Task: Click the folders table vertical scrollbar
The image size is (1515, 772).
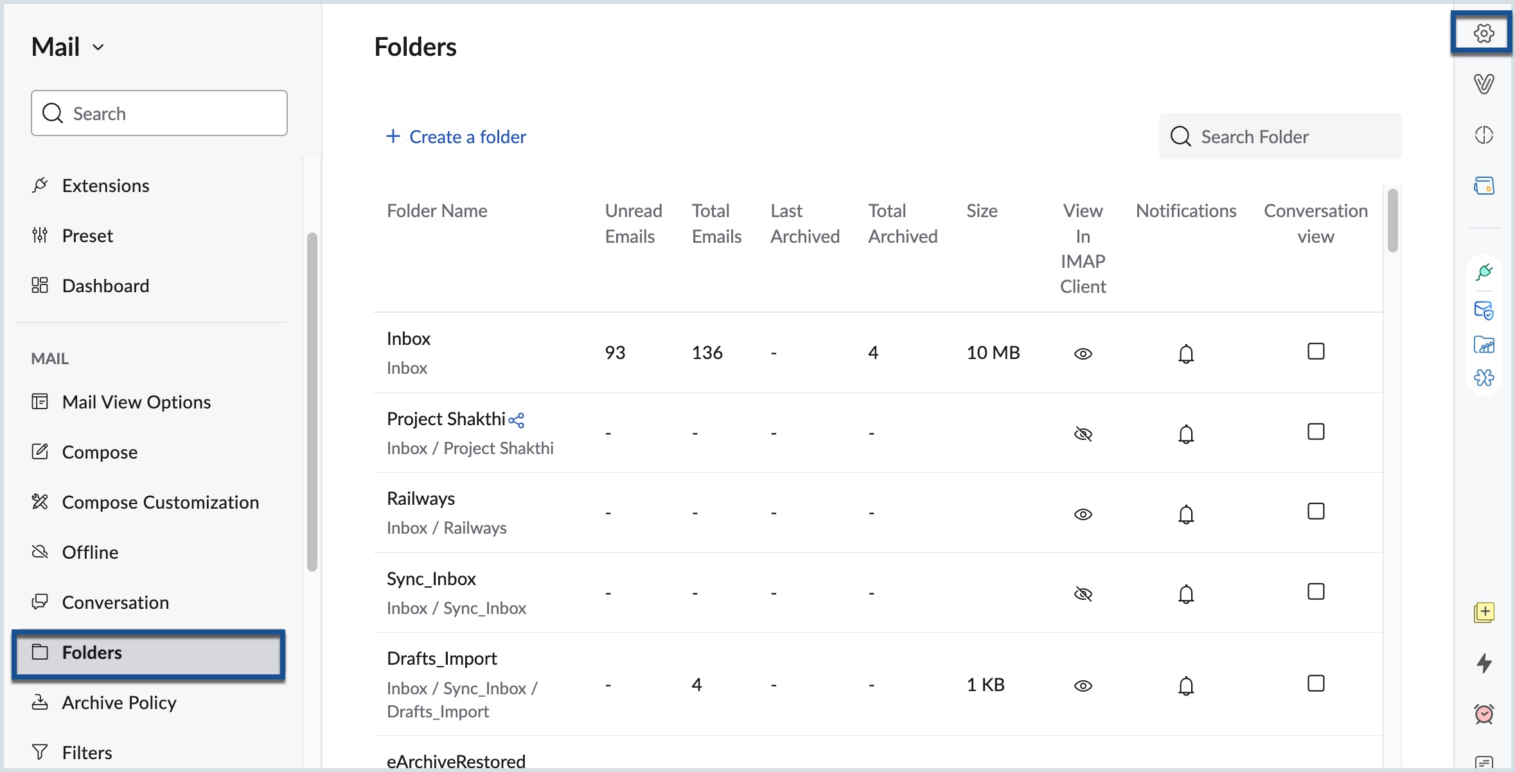Action: pyautogui.click(x=1392, y=220)
